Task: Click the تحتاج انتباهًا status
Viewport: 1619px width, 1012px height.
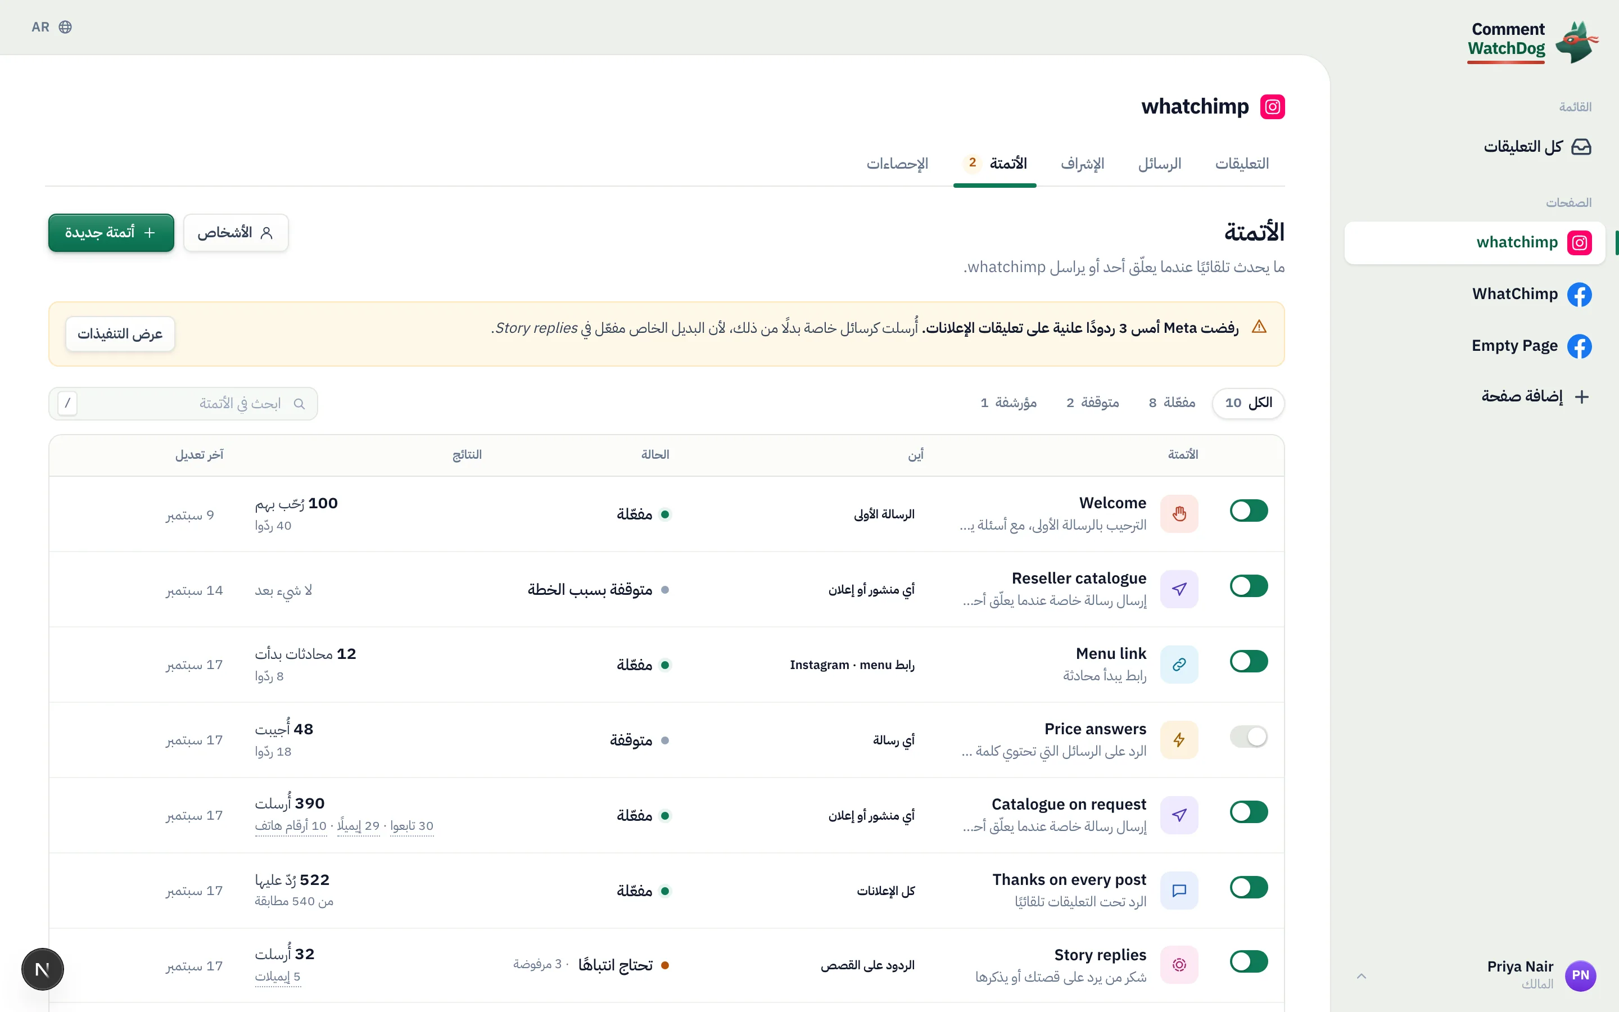Action: [623, 965]
